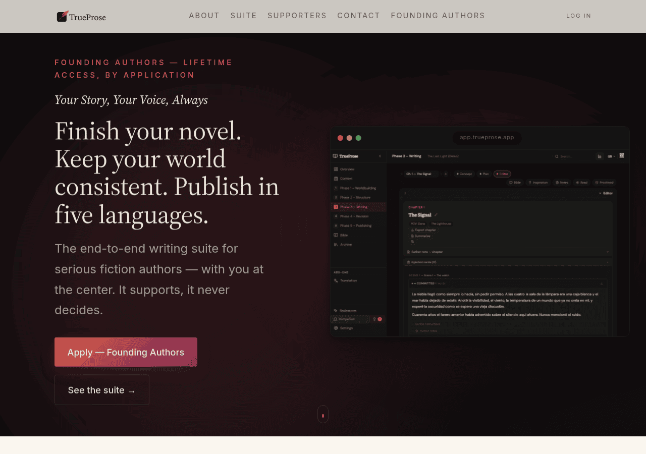646x454 pixels.
Task: Select Phase 4 – Revision in the sidebar
Action: (x=357, y=216)
